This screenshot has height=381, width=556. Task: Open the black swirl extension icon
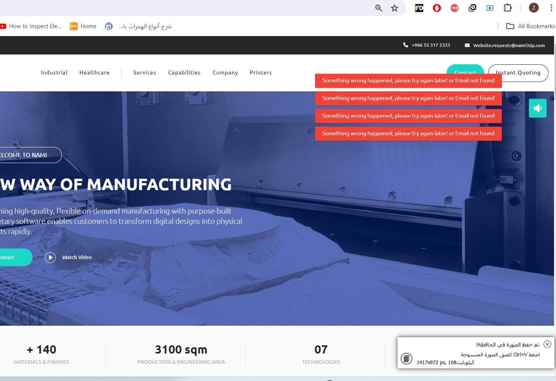tap(472, 8)
